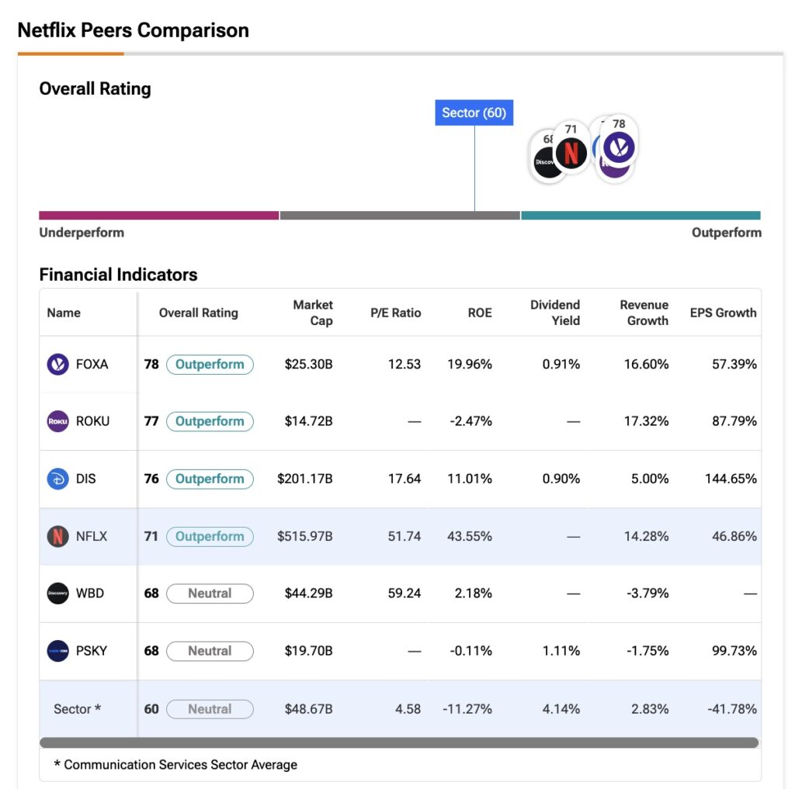795x789 pixels.
Task: Click NFLX's Outperform rating badge
Action: (x=210, y=536)
